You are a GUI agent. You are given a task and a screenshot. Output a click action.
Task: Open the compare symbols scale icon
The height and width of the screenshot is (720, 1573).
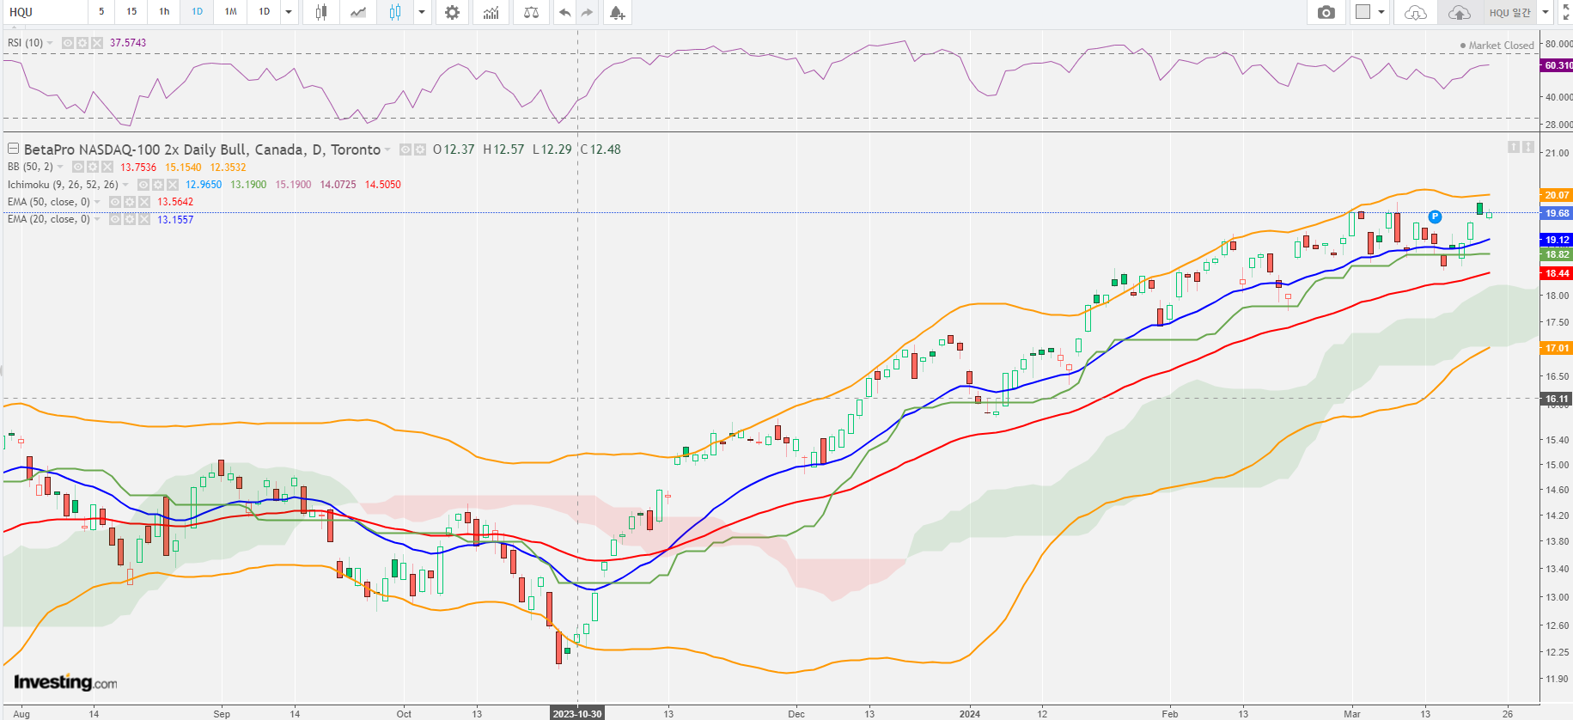click(532, 12)
